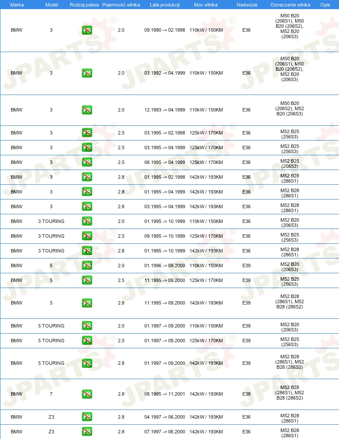339x439 pixels.
Task: Click the Opis column header
Action: (x=325, y=5)
